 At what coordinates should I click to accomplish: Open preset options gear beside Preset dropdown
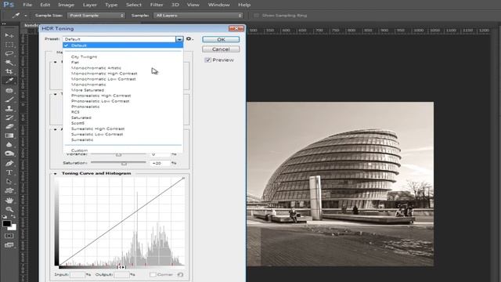[189, 39]
